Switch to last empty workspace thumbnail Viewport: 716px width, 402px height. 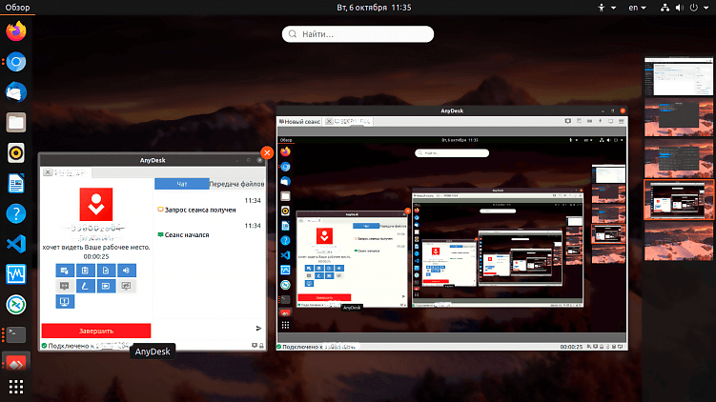679,241
